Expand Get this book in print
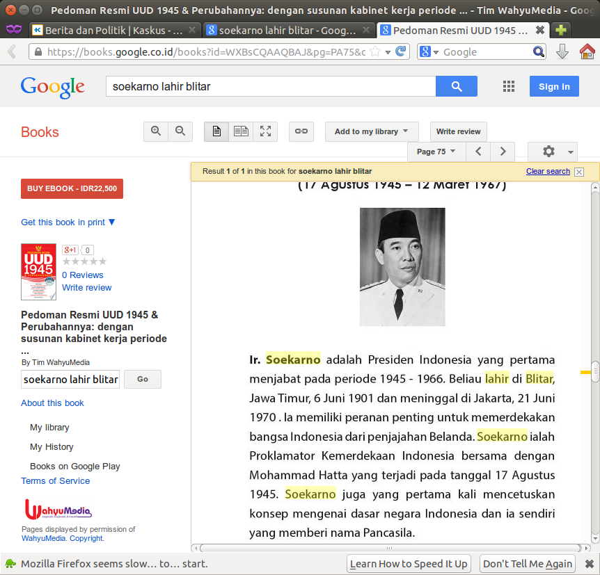The height and width of the screenshot is (575, 600). click(x=68, y=222)
